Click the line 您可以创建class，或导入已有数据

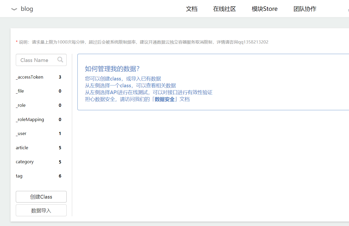123,79
